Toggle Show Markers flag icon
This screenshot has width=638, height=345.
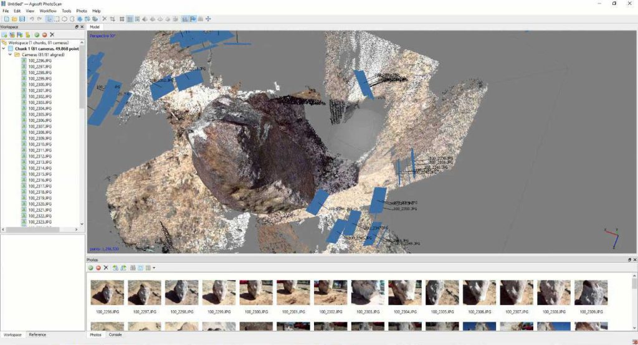click(193, 19)
